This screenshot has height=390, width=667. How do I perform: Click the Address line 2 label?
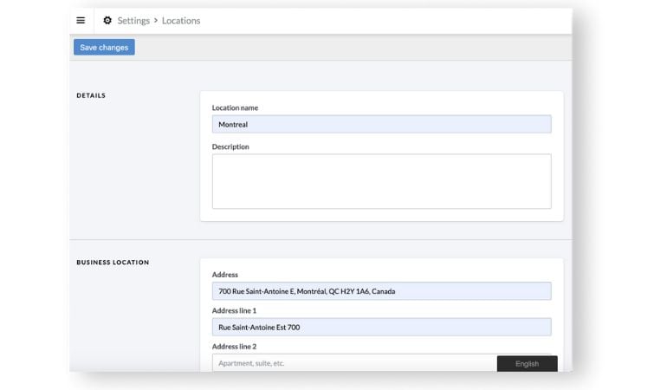[x=235, y=347]
